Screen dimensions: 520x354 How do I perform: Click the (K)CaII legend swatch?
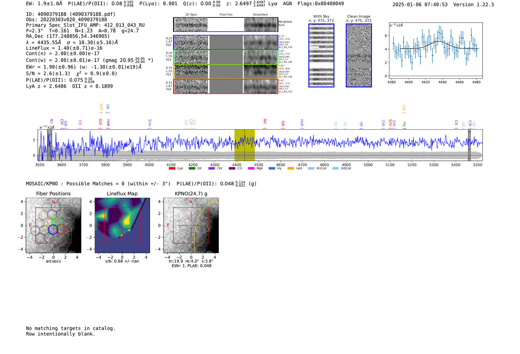click(x=311, y=168)
